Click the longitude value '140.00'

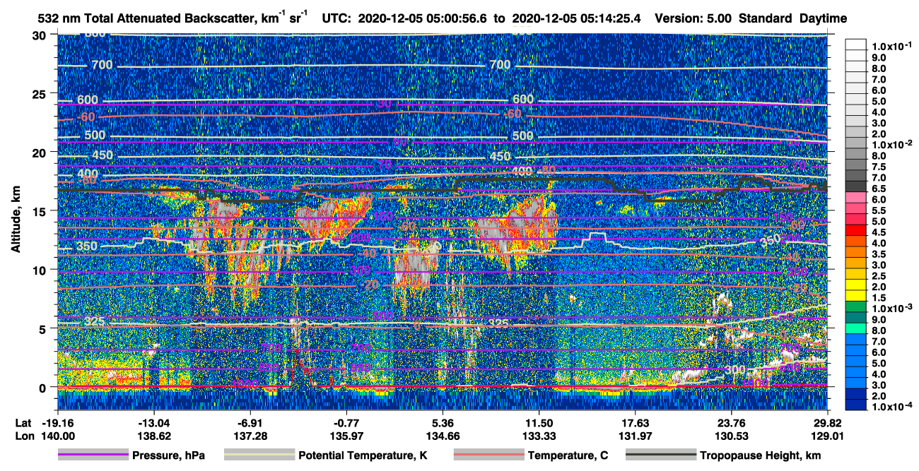coord(57,436)
